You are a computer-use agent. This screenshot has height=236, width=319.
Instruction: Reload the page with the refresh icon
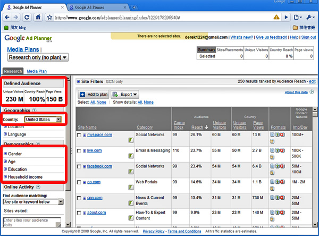(x=27, y=18)
